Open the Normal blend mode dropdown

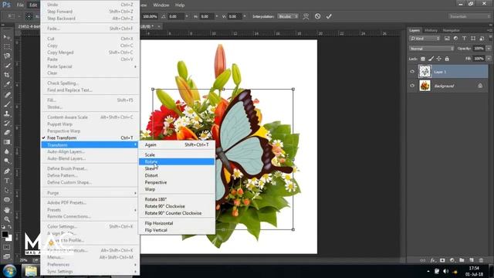click(431, 49)
